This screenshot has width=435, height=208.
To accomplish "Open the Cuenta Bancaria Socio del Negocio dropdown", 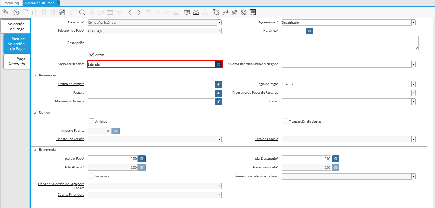I will pos(413,64).
